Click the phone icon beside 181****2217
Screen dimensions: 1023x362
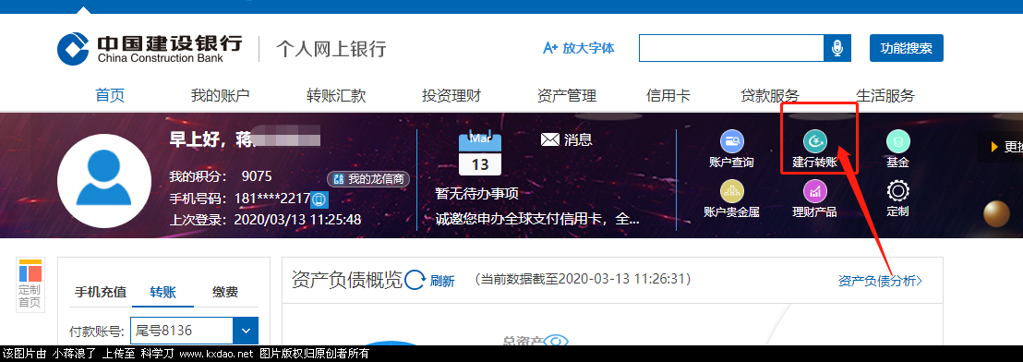pos(319,199)
